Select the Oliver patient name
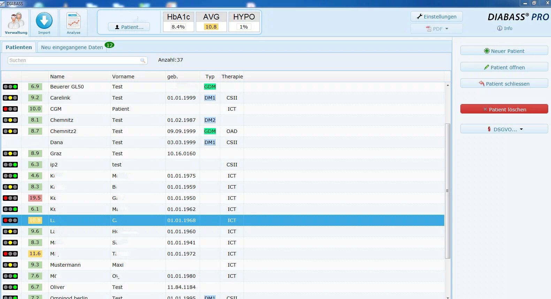 (57, 287)
